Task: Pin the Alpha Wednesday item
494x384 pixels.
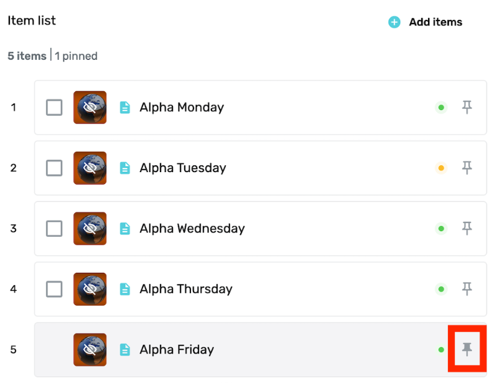Action: (467, 229)
